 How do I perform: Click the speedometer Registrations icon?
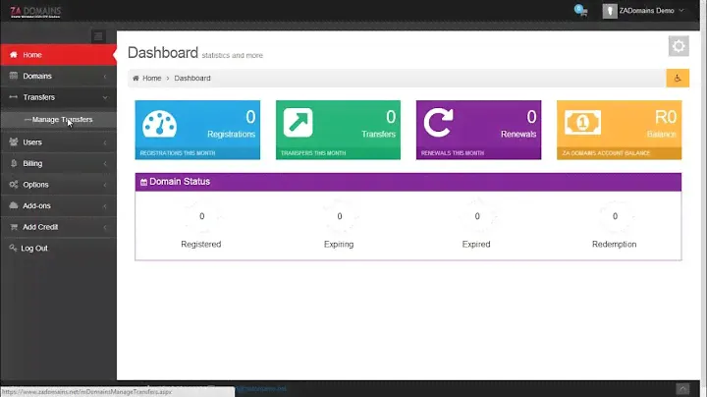click(x=159, y=123)
